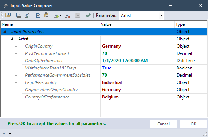This screenshot has width=208, height=137.
Task: Click the True value for VisitingMoreThan183Days
Action: pyautogui.click(x=107, y=68)
